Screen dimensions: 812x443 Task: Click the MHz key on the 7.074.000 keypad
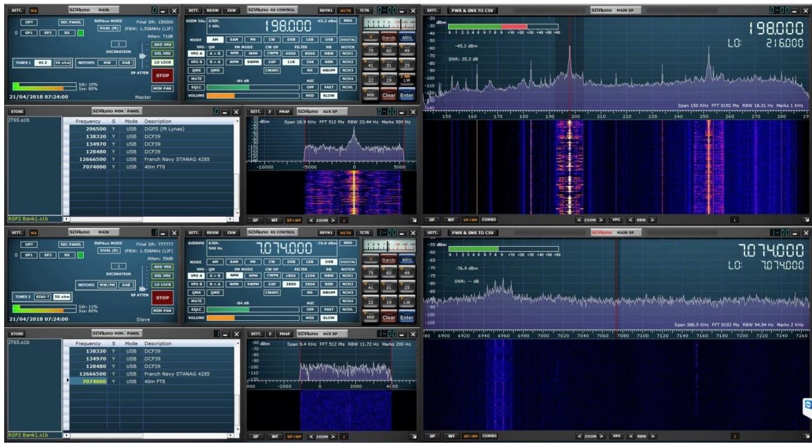(407, 260)
